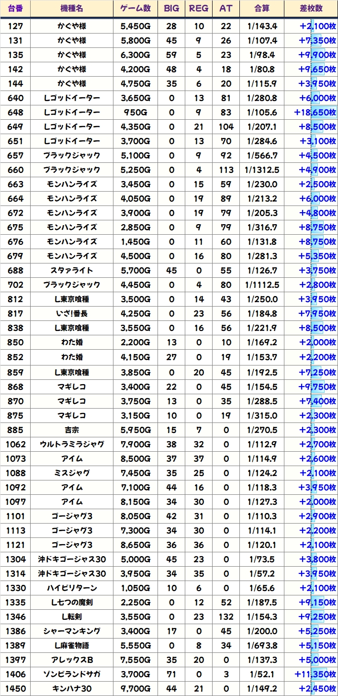Click the 差枚数 column header
The height and width of the screenshot is (696, 338).
pos(311,9)
